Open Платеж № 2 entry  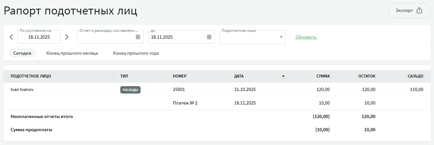(x=185, y=103)
